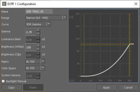Decrease Gamma value with down arrow

pos(38,34)
